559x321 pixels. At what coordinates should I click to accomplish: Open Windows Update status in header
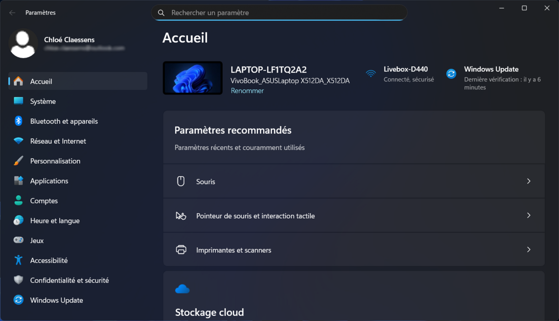(x=495, y=78)
